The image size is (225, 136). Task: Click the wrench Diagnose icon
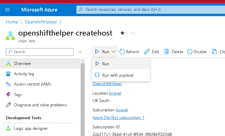[8, 105]
